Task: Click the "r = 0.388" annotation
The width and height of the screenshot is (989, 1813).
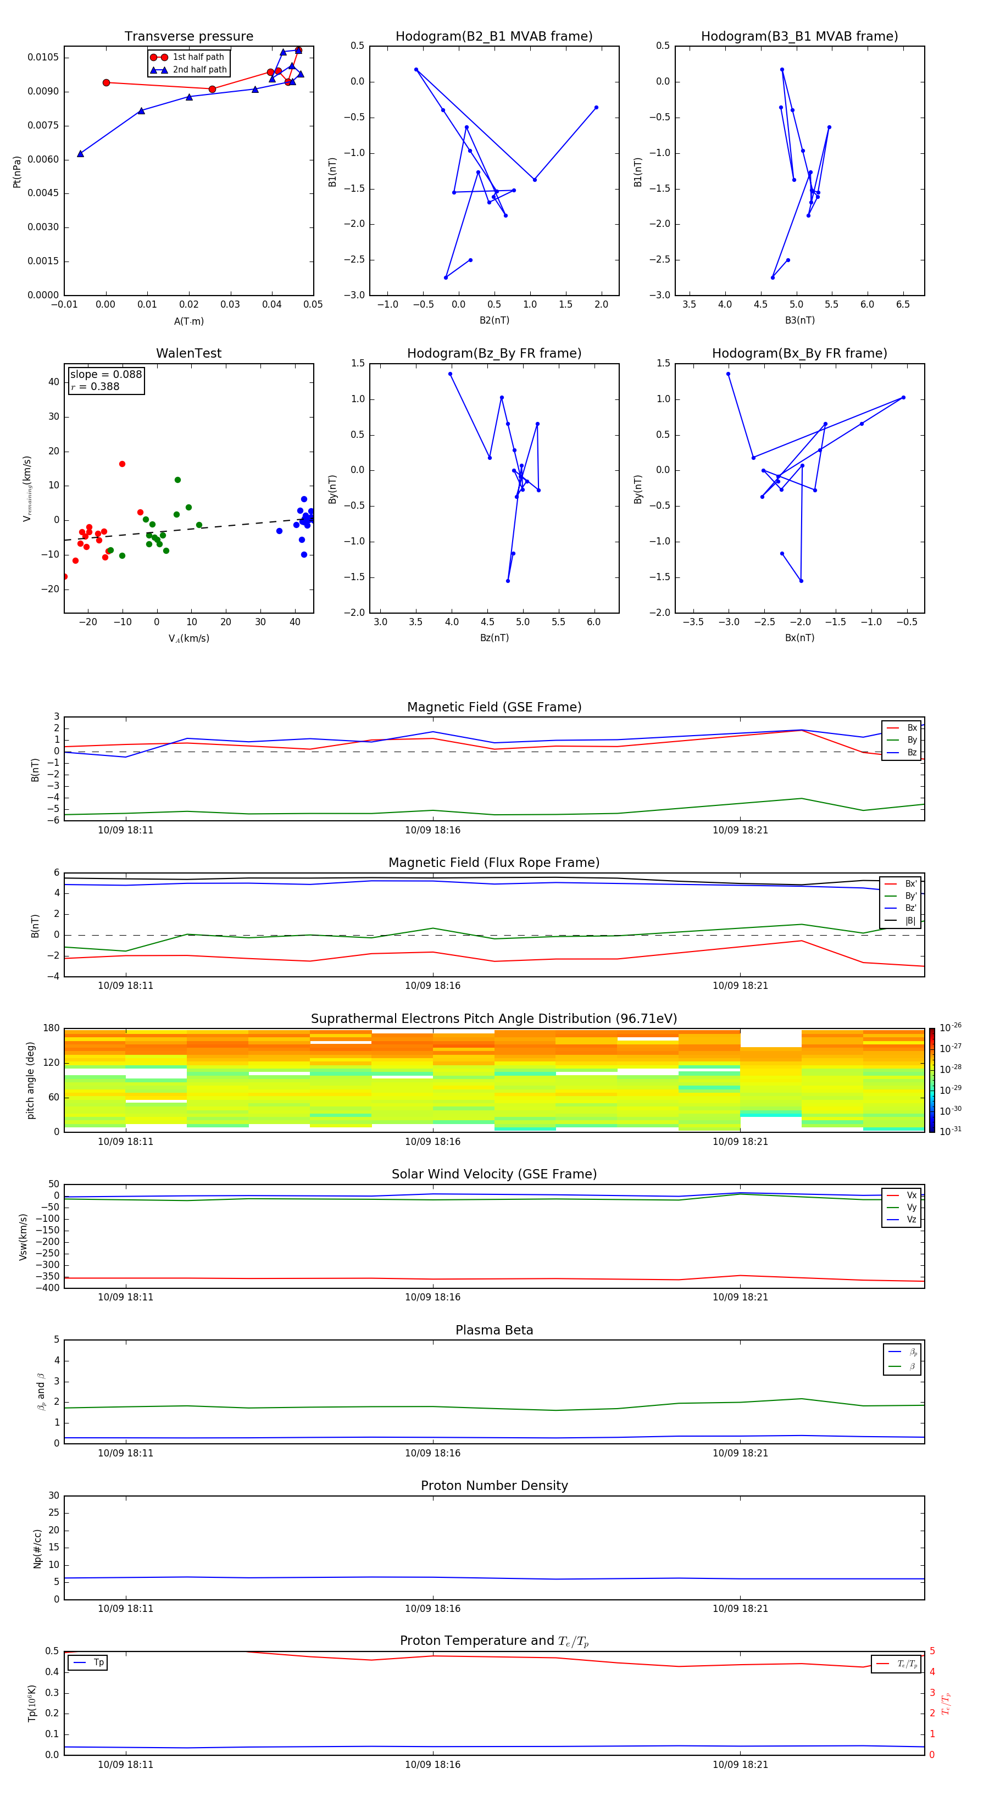Action: pyautogui.click(x=95, y=386)
